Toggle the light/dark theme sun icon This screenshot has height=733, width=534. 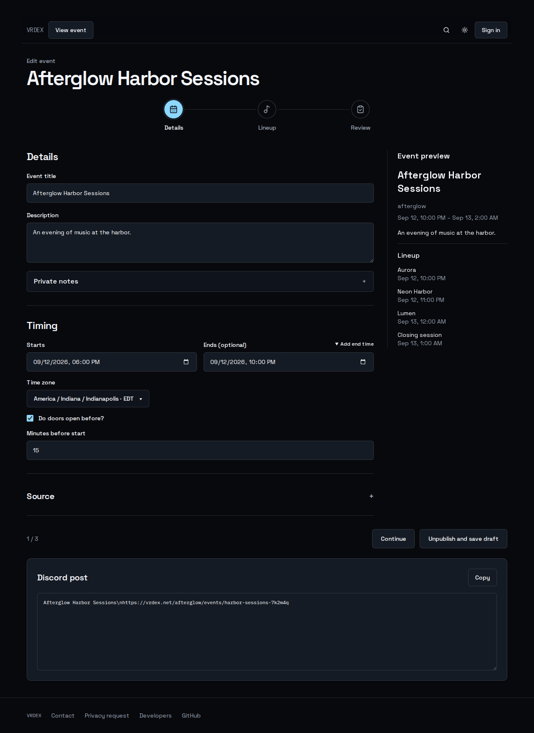465,30
